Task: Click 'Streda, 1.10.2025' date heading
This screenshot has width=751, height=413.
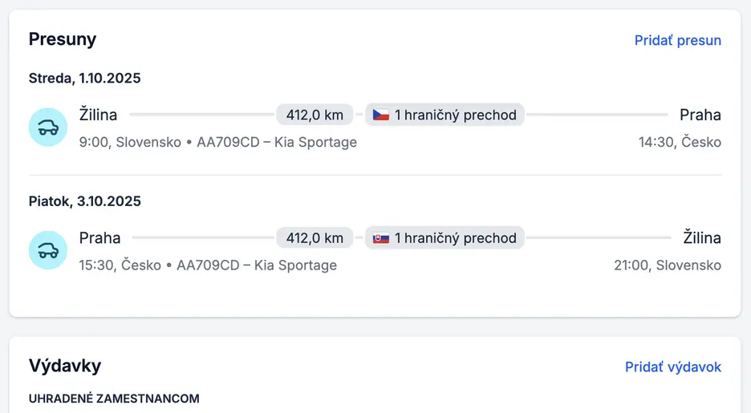Action: point(84,78)
